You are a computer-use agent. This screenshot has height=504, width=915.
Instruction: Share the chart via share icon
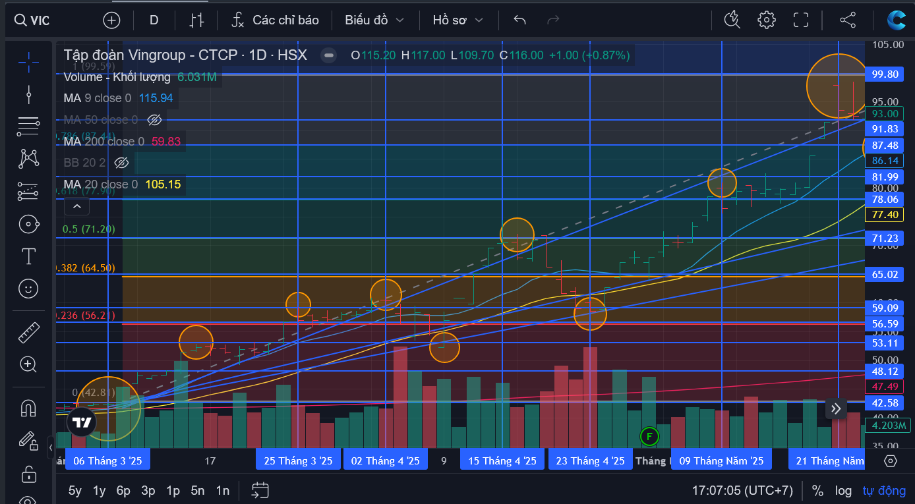click(848, 20)
